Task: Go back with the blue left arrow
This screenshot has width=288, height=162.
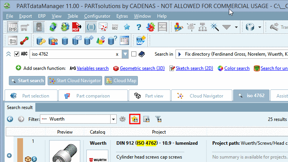Action: [x=10, y=119]
